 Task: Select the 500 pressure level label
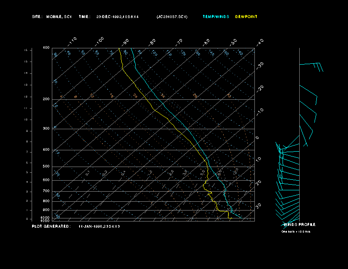[46, 167]
